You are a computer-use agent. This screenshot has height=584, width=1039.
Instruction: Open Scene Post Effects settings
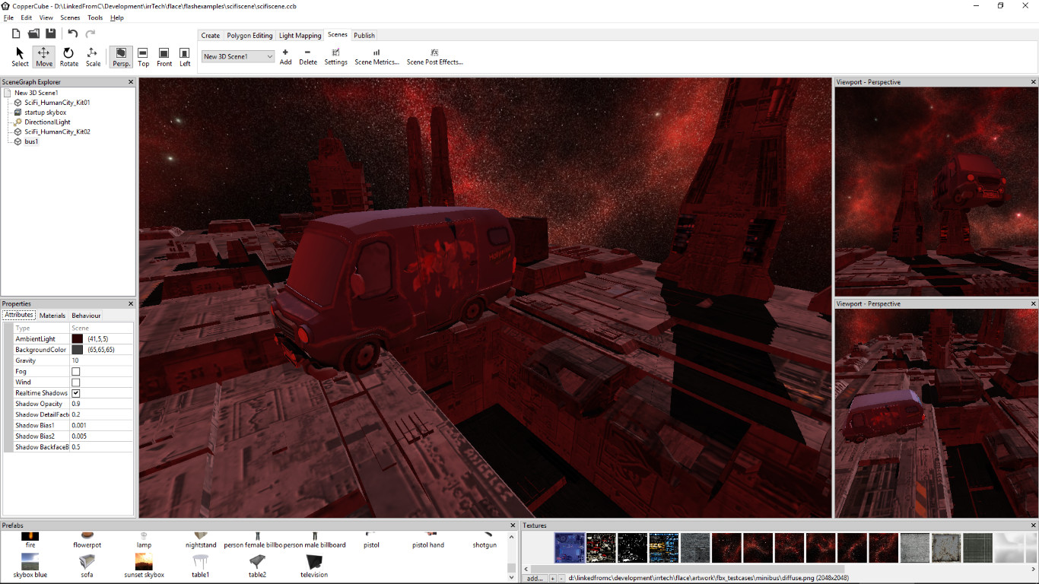tap(435, 56)
